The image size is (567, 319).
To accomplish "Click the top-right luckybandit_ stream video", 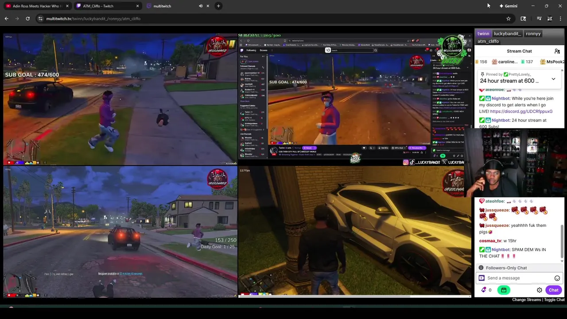I will pyautogui.click(x=355, y=99).
